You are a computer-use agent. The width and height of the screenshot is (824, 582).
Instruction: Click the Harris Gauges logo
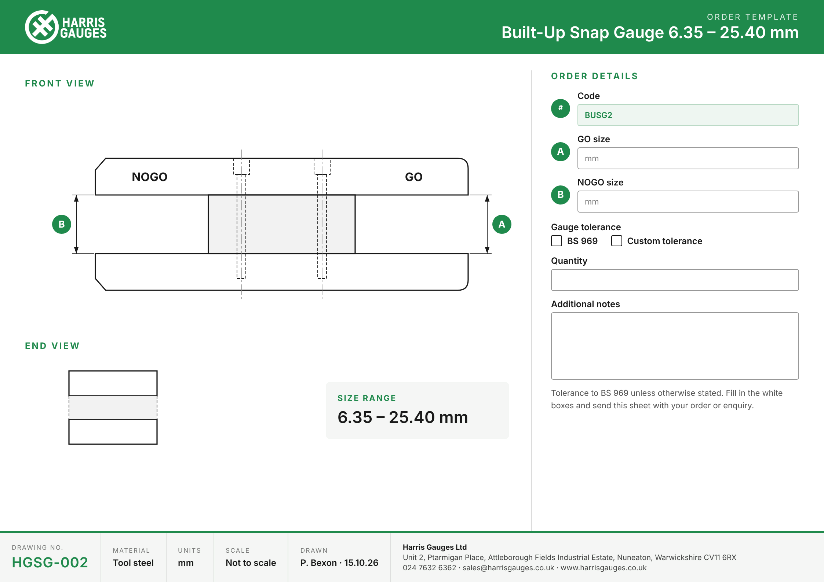(66, 27)
